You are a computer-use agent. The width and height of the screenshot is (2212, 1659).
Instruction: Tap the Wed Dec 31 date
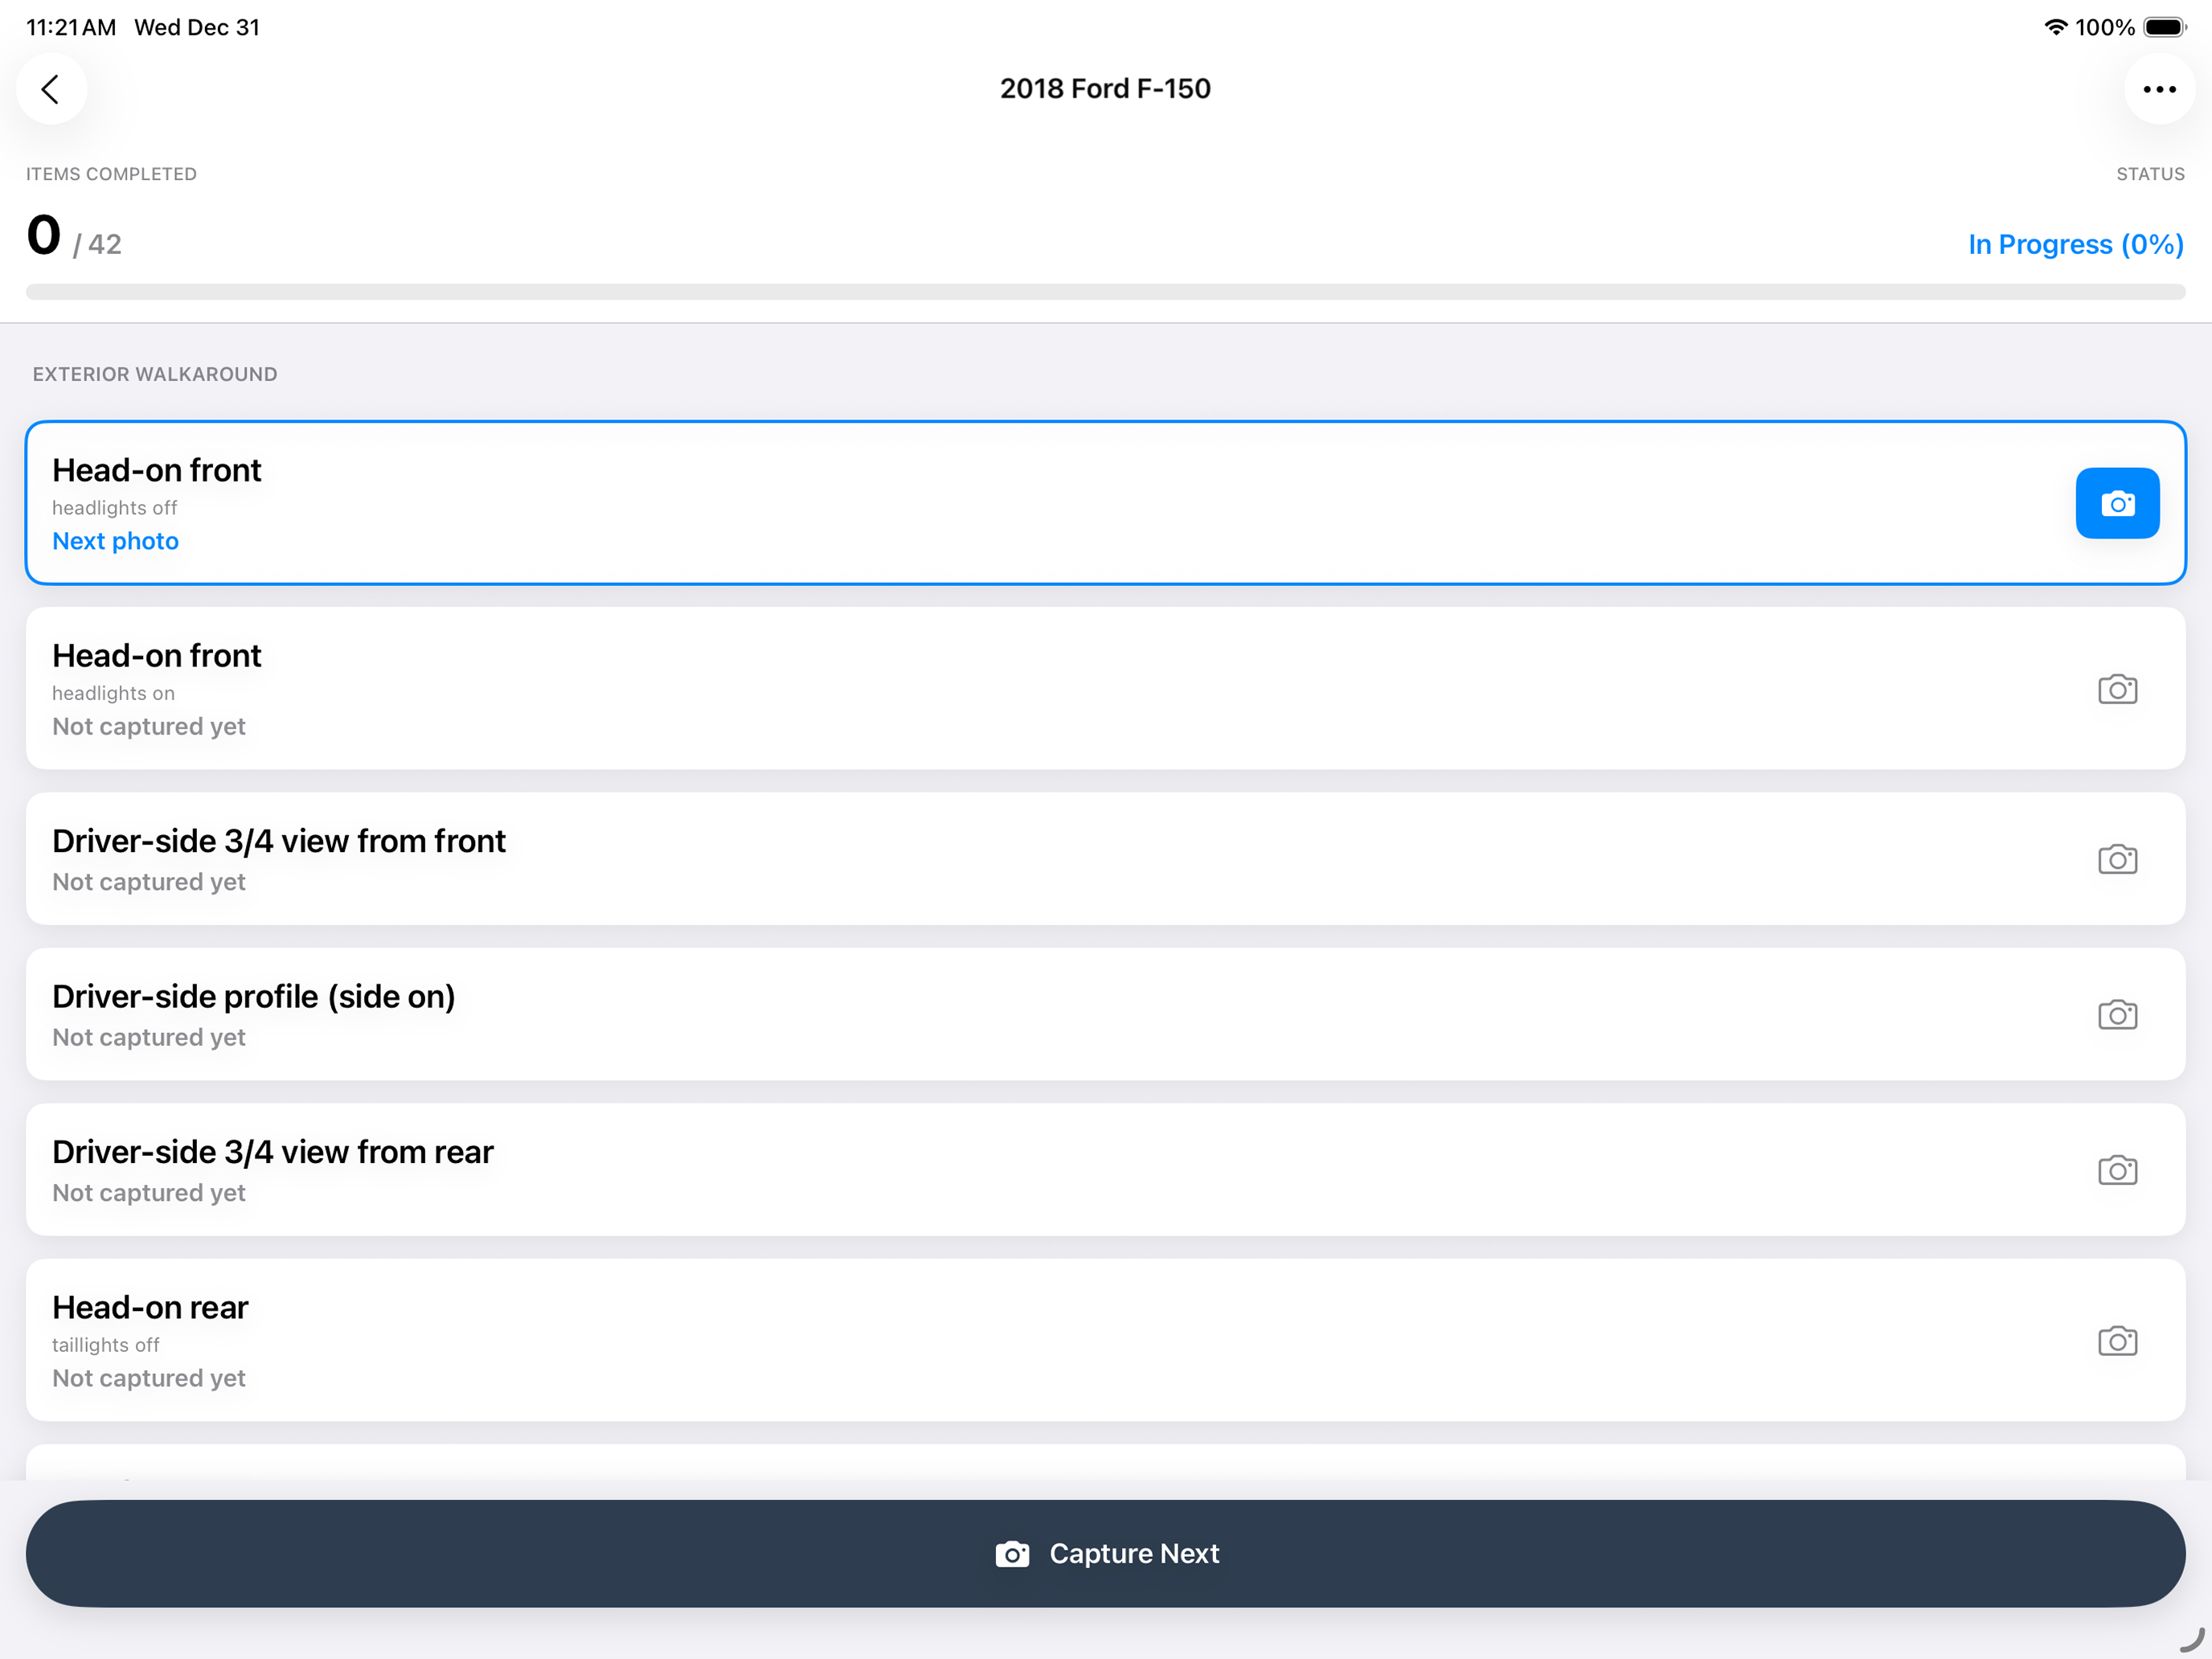click(197, 27)
